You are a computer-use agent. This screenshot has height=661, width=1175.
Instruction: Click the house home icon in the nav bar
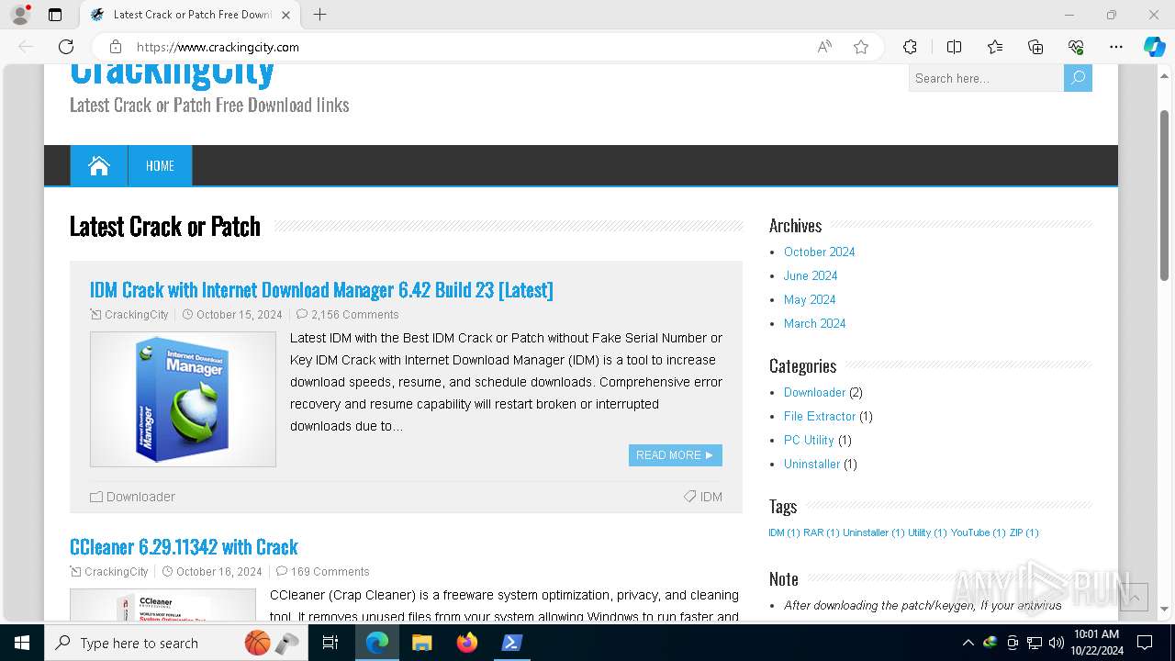[x=99, y=166]
